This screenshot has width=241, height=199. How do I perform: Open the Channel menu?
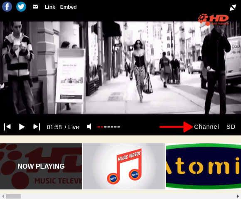[206, 127]
